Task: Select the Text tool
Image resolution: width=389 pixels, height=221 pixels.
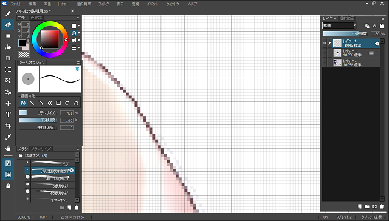Action: [8, 114]
